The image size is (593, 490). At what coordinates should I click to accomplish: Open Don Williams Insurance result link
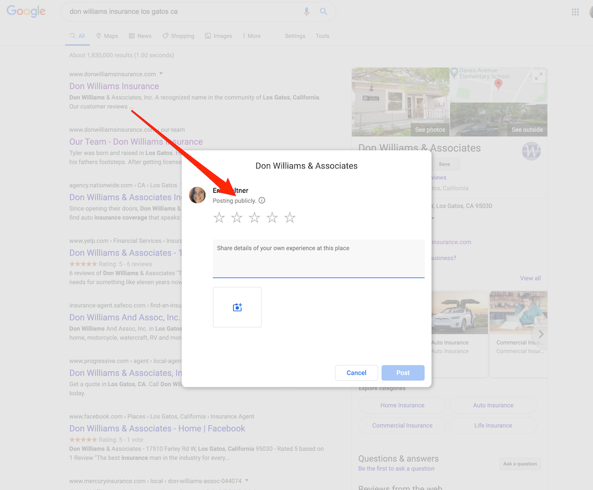pyautogui.click(x=114, y=86)
